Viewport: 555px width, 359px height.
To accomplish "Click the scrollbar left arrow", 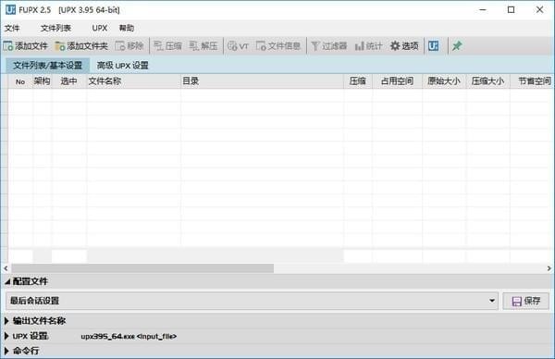I will point(6,268).
